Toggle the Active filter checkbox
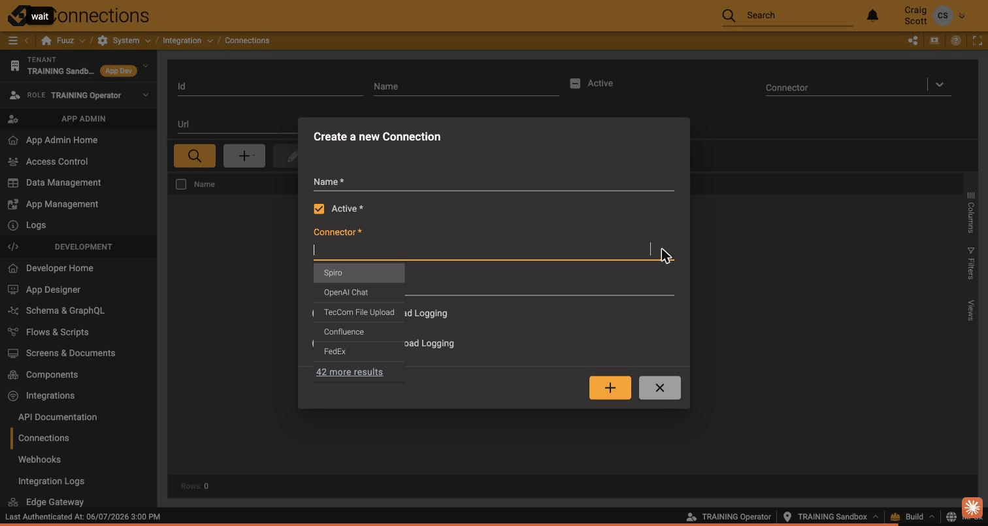This screenshot has height=526, width=988. [x=575, y=84]
